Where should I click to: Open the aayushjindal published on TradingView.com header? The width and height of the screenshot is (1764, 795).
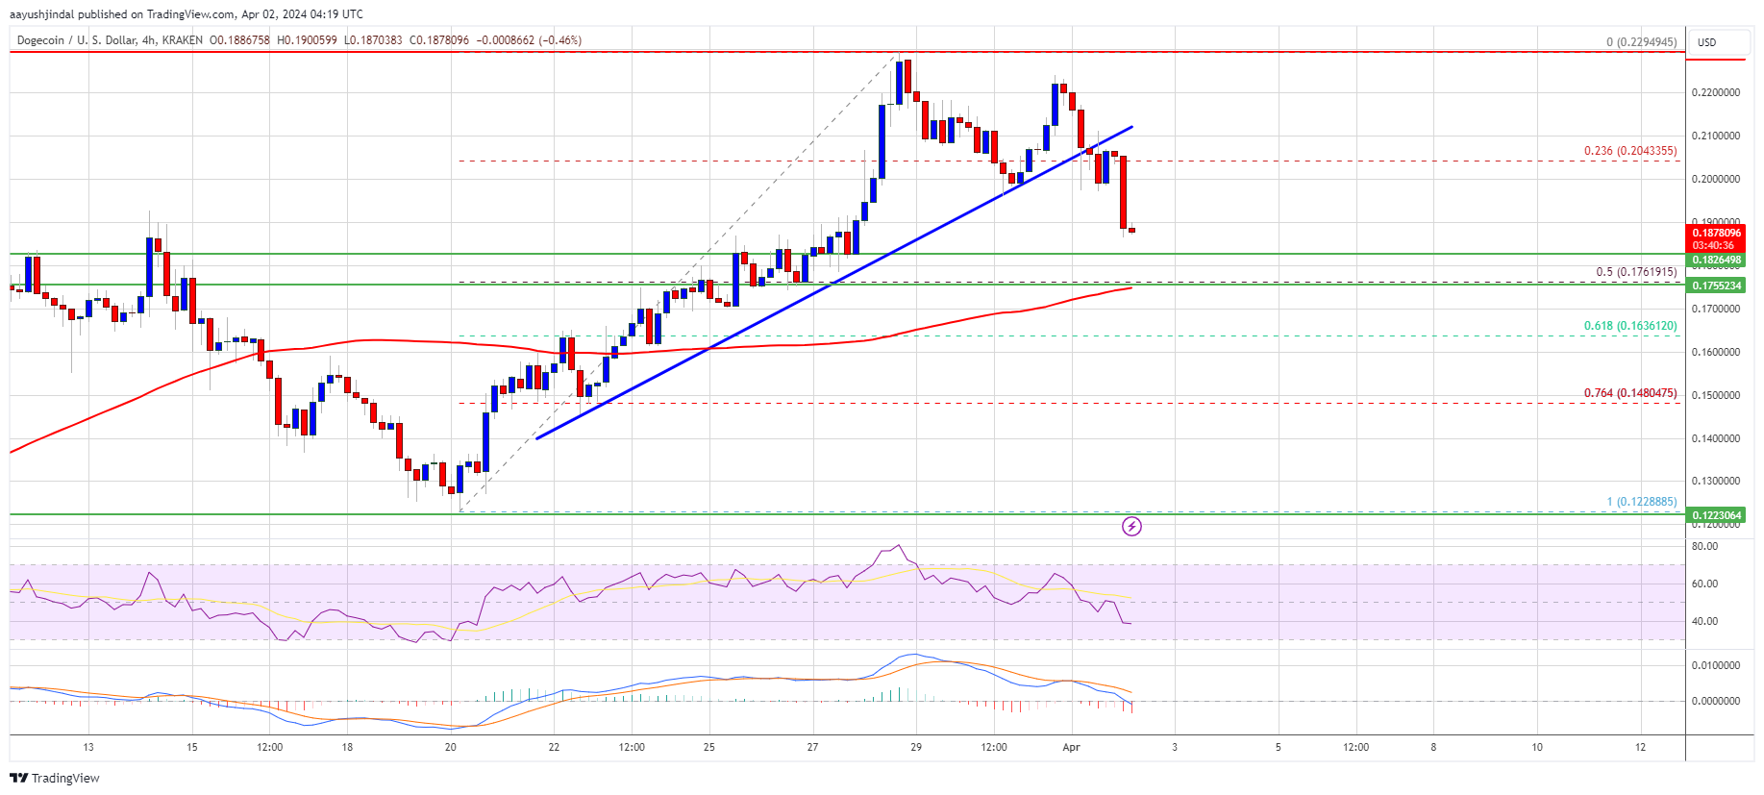pos(186,13)
